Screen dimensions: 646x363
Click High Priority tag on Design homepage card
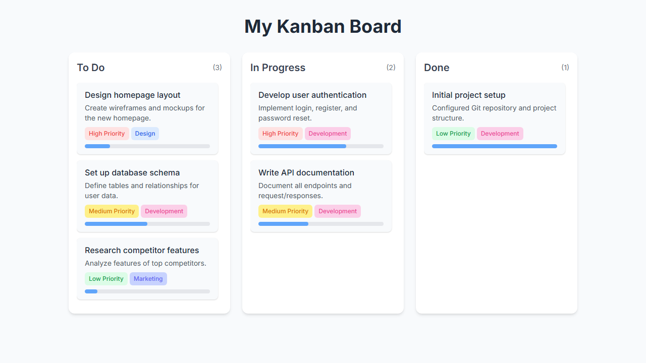click(x=107, y=134)
